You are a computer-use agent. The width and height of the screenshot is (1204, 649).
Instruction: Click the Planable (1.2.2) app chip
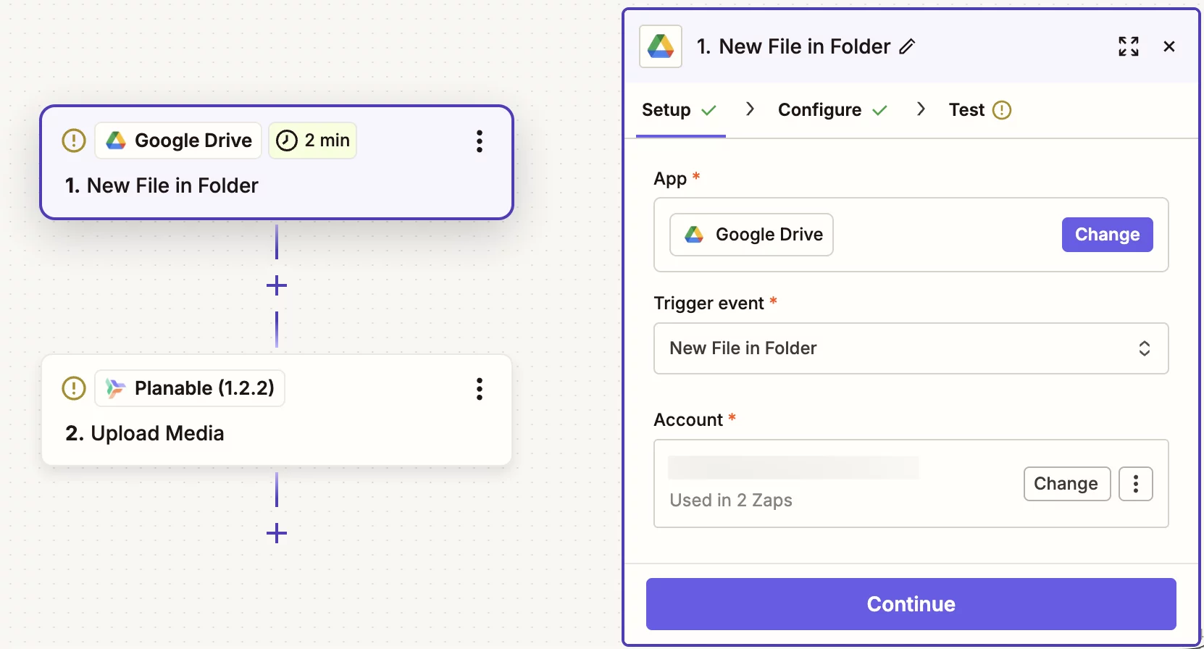point(190,388)
